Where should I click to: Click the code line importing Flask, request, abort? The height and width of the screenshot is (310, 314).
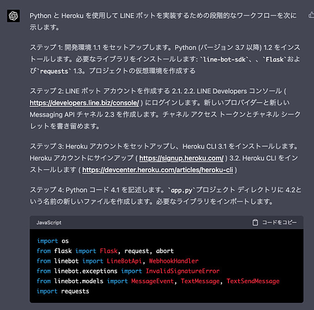click(x=105, y=251)
